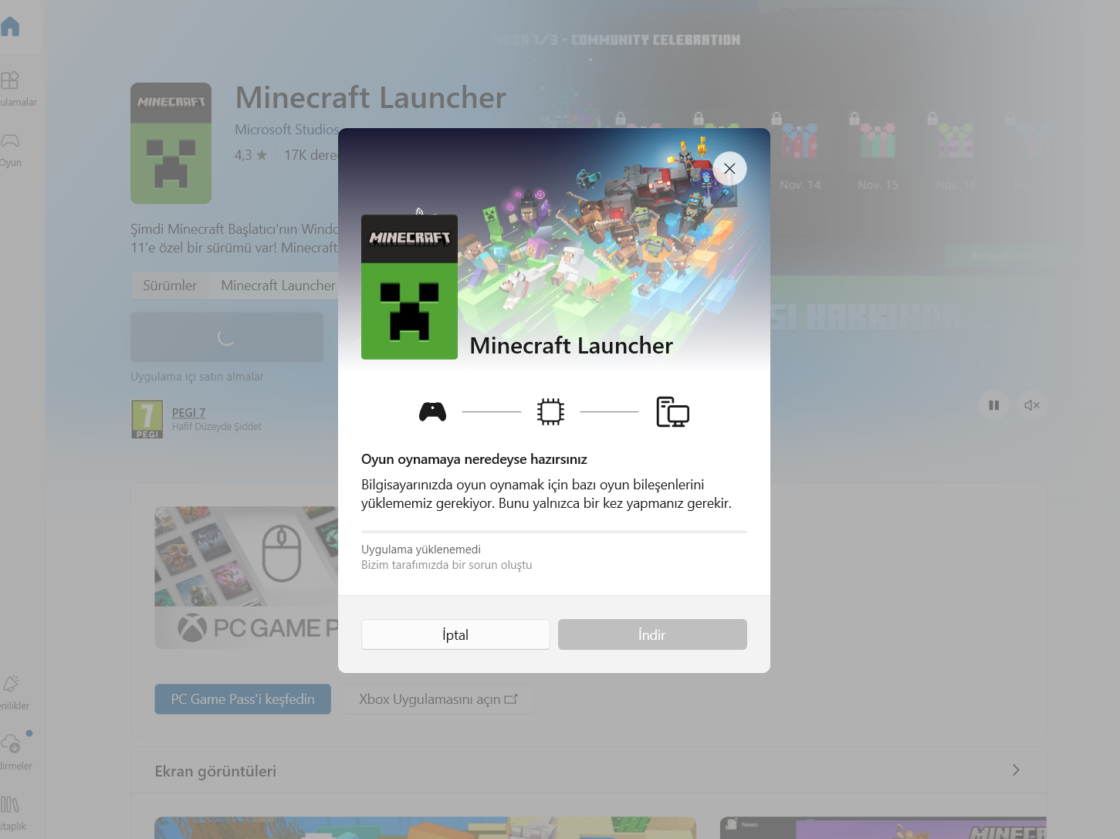Open the What's New (Yenilikler) sidebar icon
The image size is (1120, 839).
[x=11, y=692]
